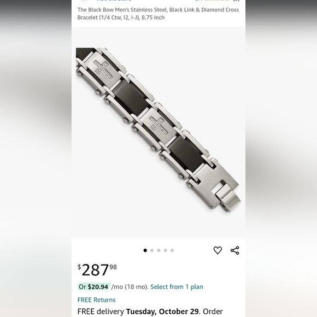This screenshot has width=317, height=317.
Task: Tap the bracelet product image
Action: point(158,130)
